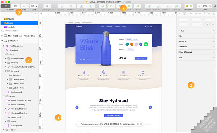Switch to Components view toggle in toolbar

tap(15, 6)
